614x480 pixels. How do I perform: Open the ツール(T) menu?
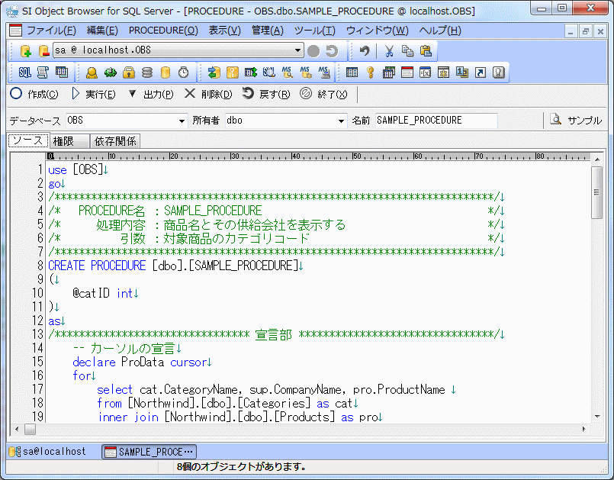click(x=314, y=31)
